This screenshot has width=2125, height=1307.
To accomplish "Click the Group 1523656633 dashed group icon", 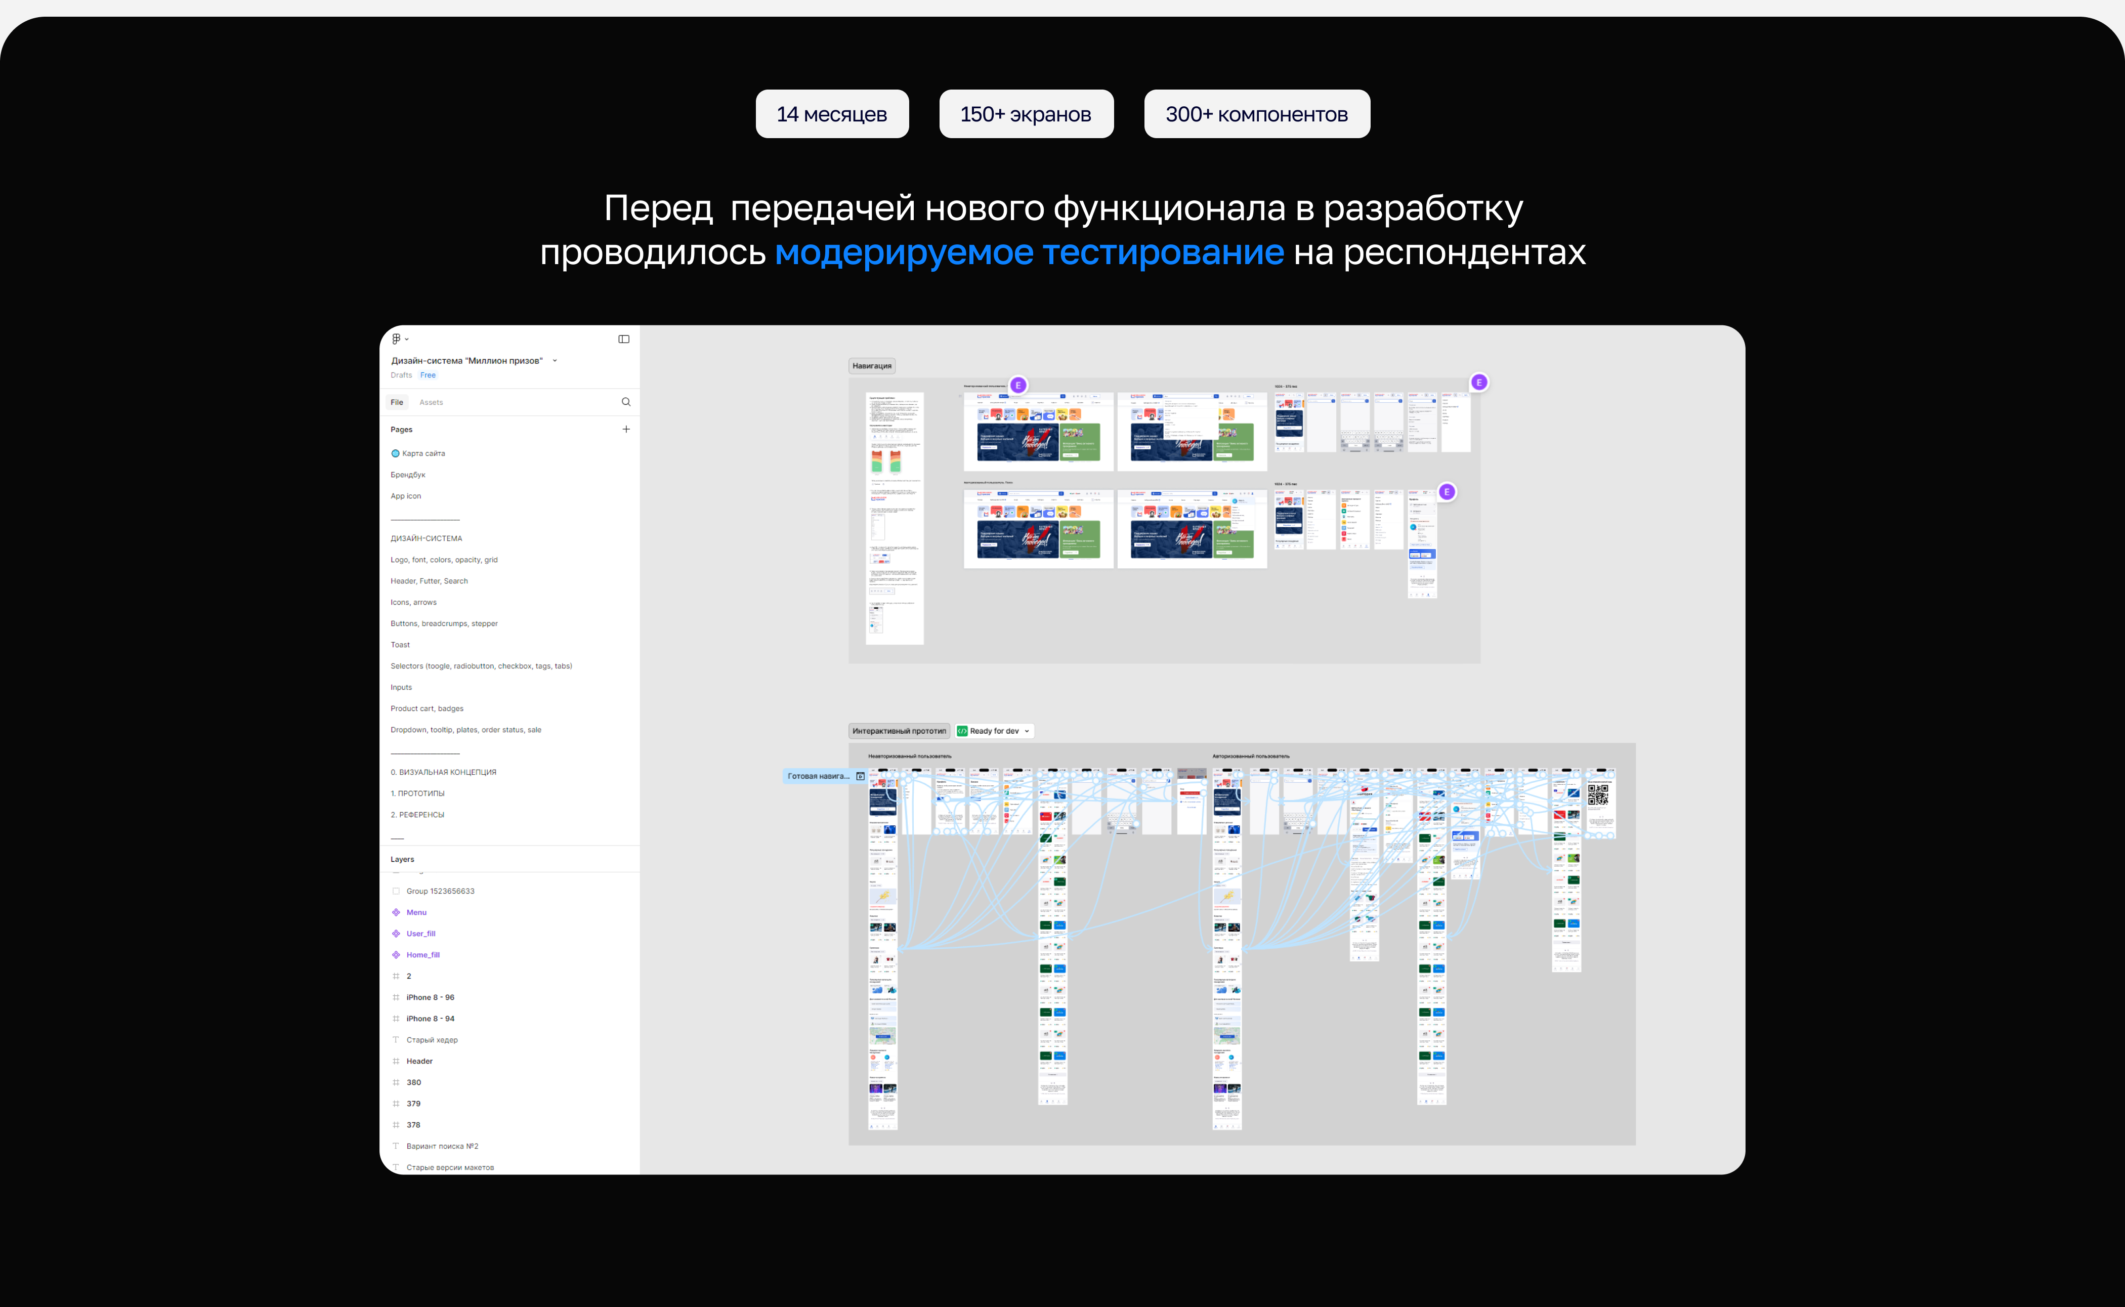I will [396, 891].
